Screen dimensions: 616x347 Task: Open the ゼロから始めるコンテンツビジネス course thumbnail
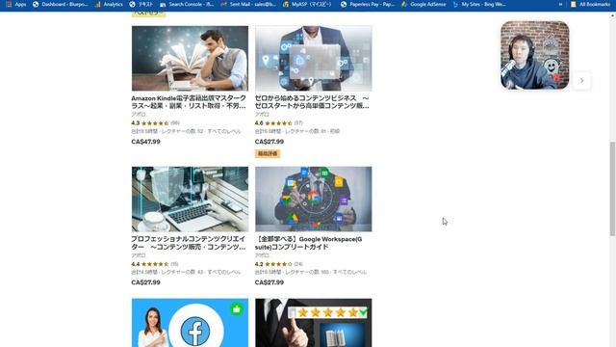[313, 58]
